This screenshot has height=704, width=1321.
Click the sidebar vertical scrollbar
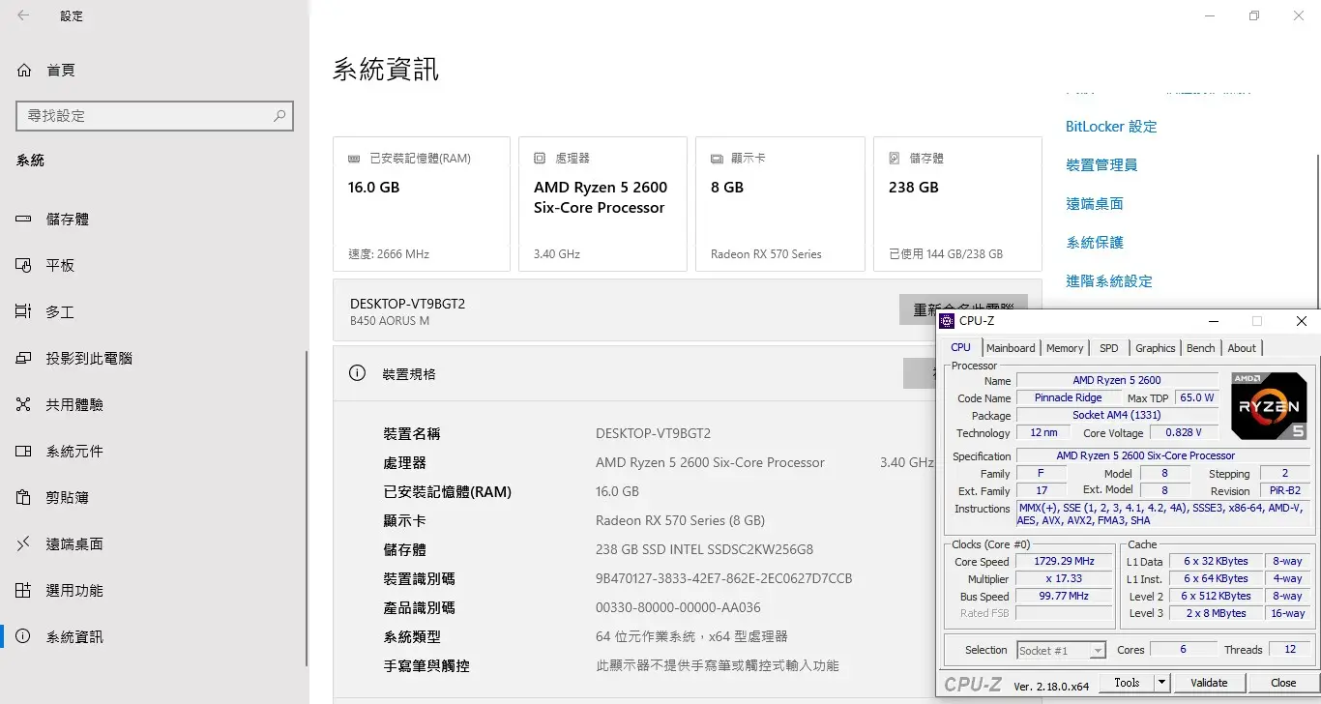pyautogui.click(x=307, y=503)
